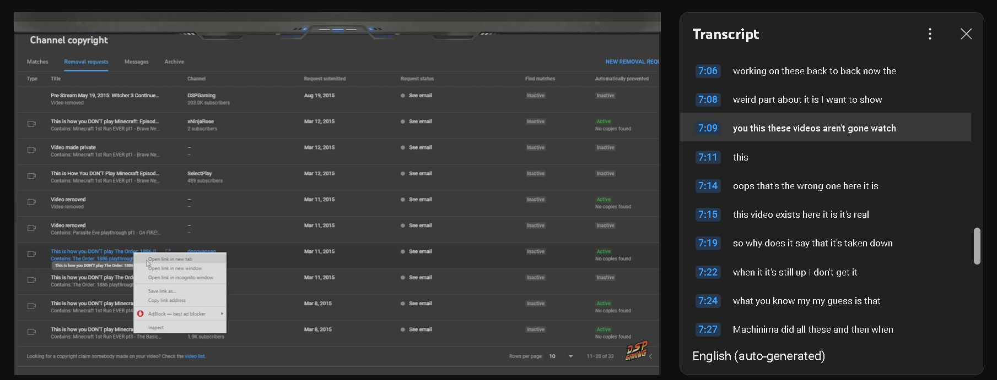Screen dimensions: 997x380
Task: Select the Removal requests tab
Action: (x=86, y=62)
